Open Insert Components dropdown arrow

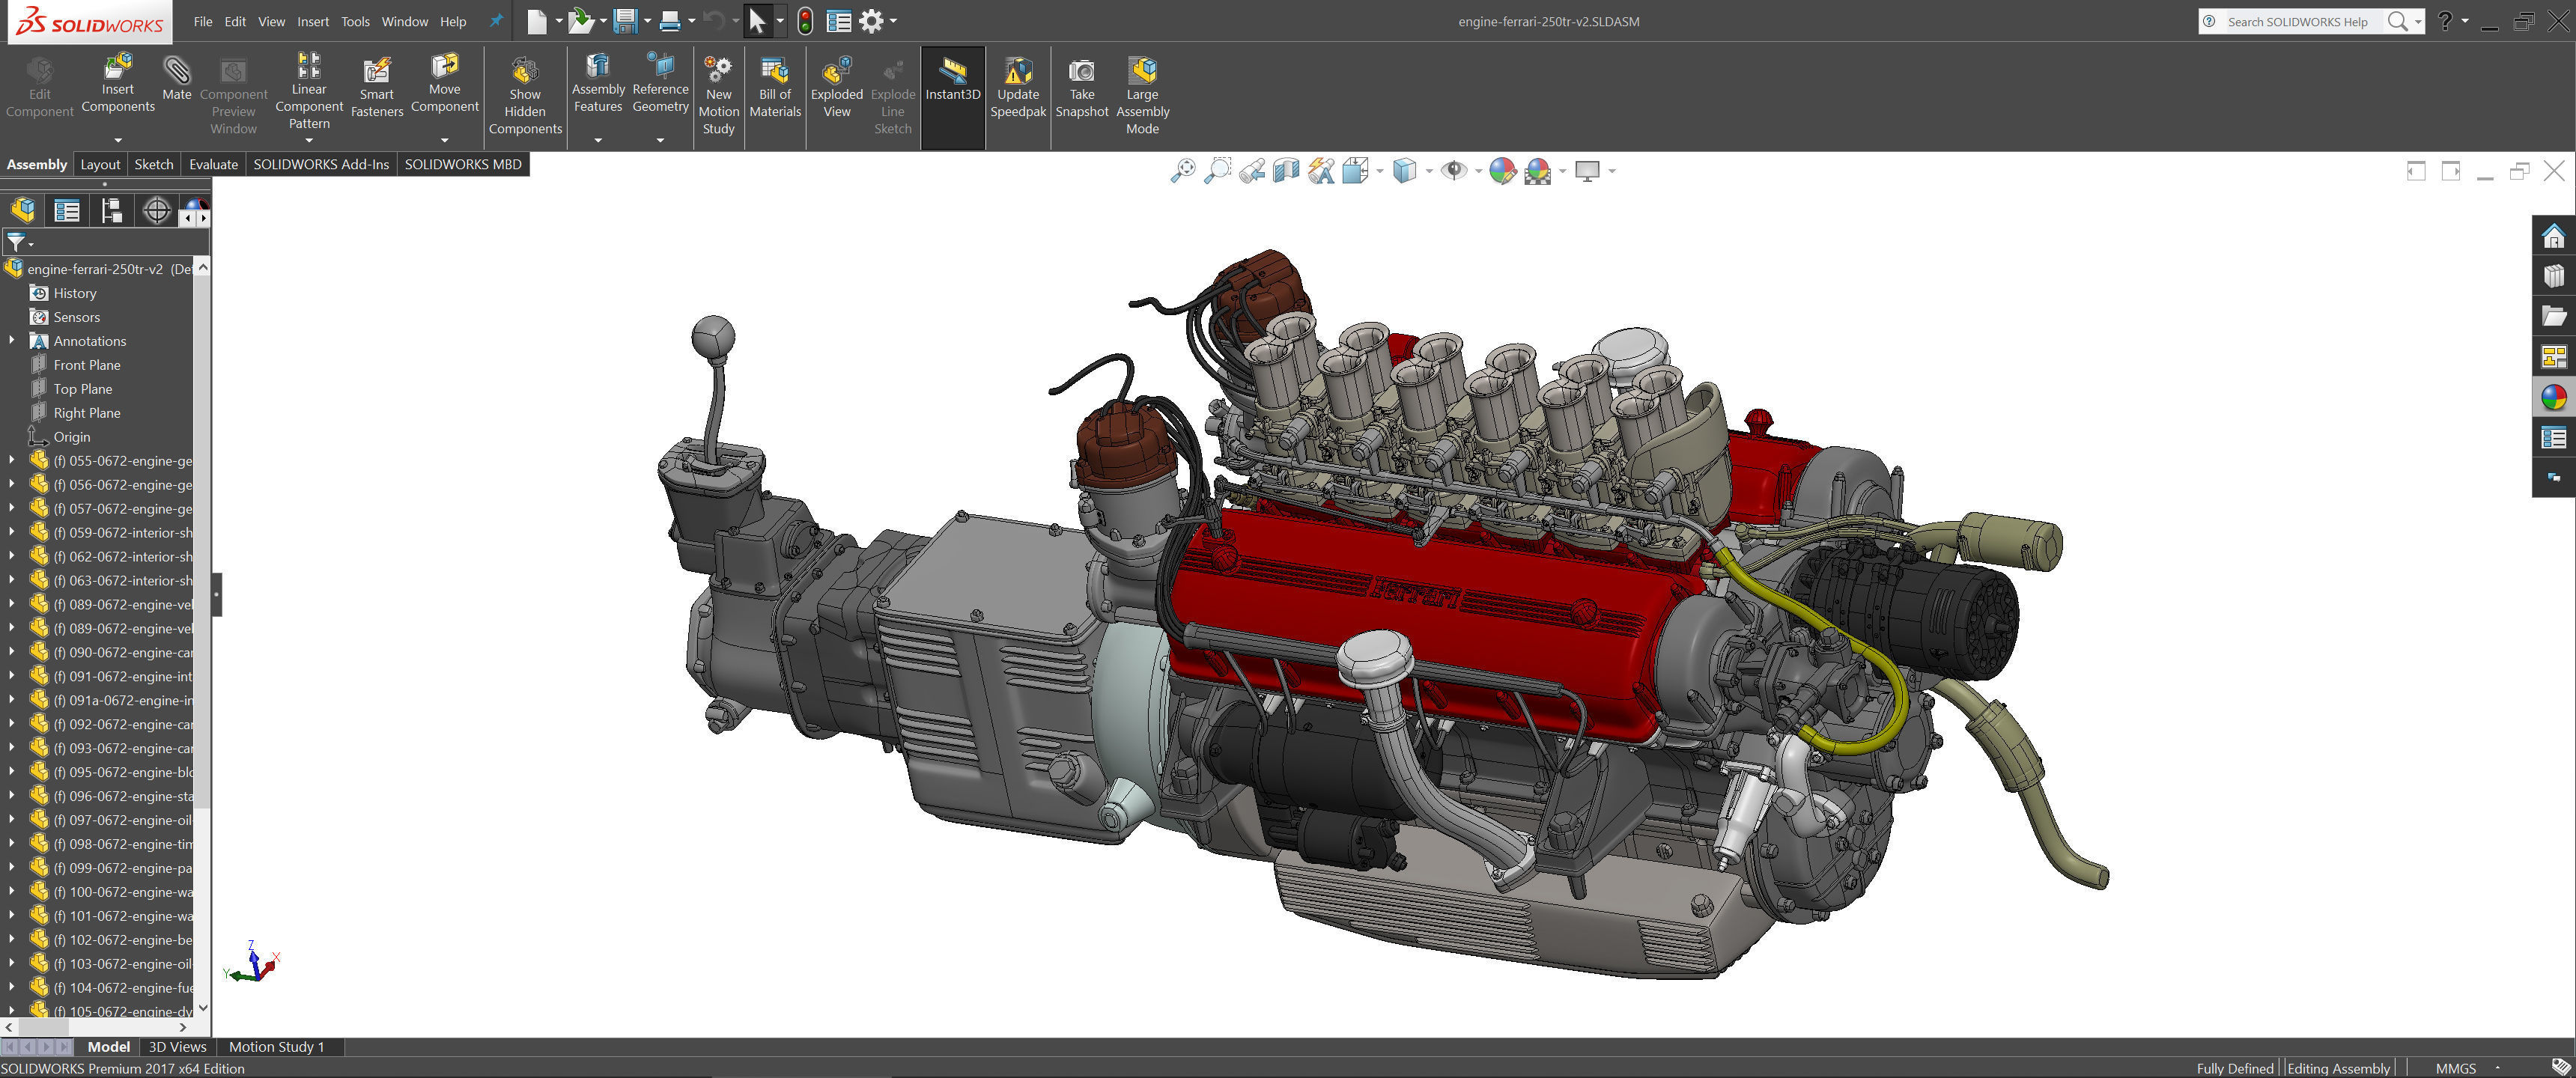click(118, 140)
